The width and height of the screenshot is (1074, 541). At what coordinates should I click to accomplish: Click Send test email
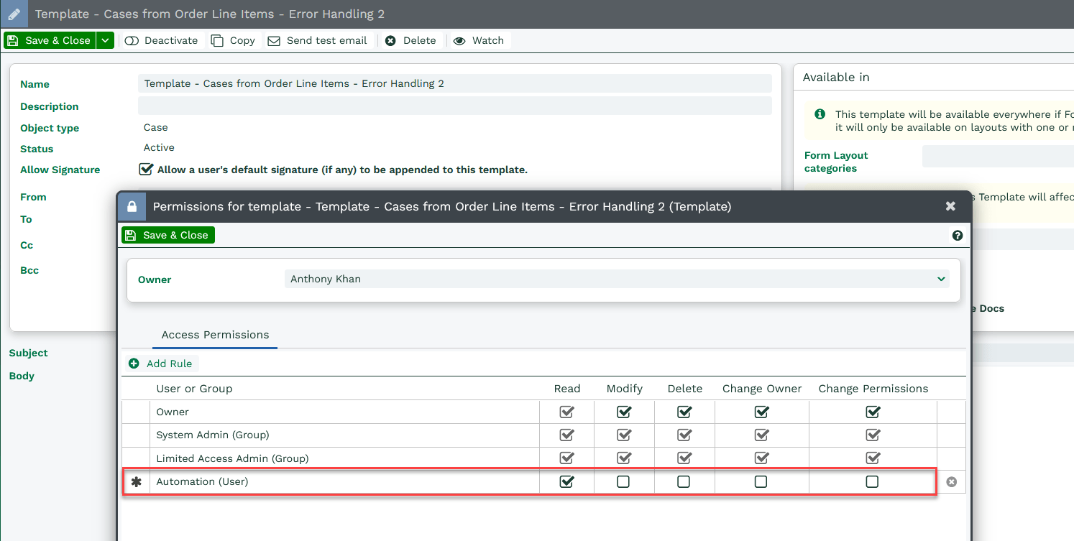click(x=318, y=40)
